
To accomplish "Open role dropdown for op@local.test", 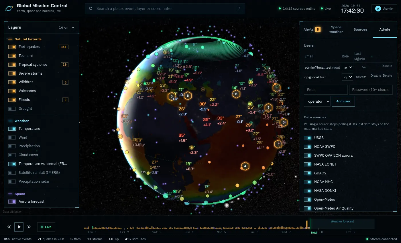I will 347,77.
